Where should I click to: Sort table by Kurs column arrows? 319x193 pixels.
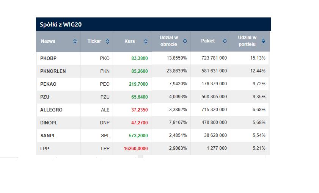146,41
